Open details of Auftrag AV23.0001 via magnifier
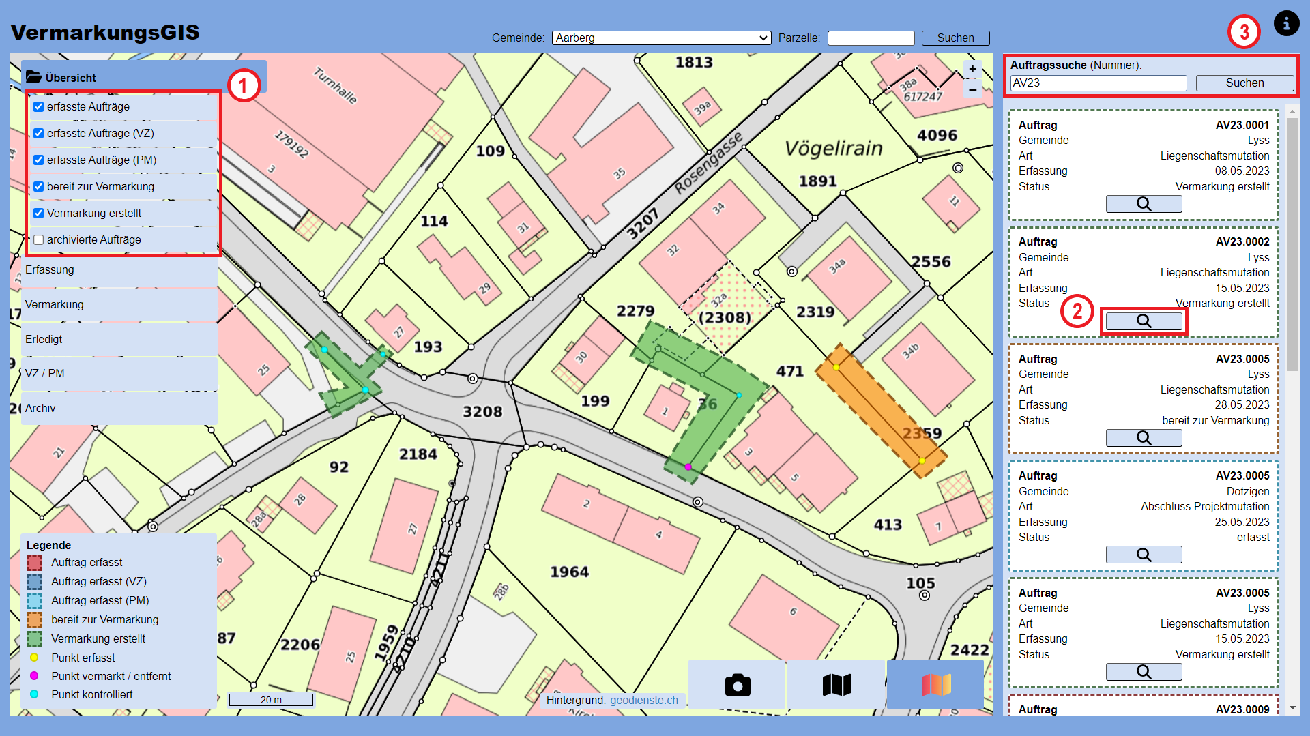Image resolution: width=1310 pixels, height=736 pixels. tap(1143, 203)
